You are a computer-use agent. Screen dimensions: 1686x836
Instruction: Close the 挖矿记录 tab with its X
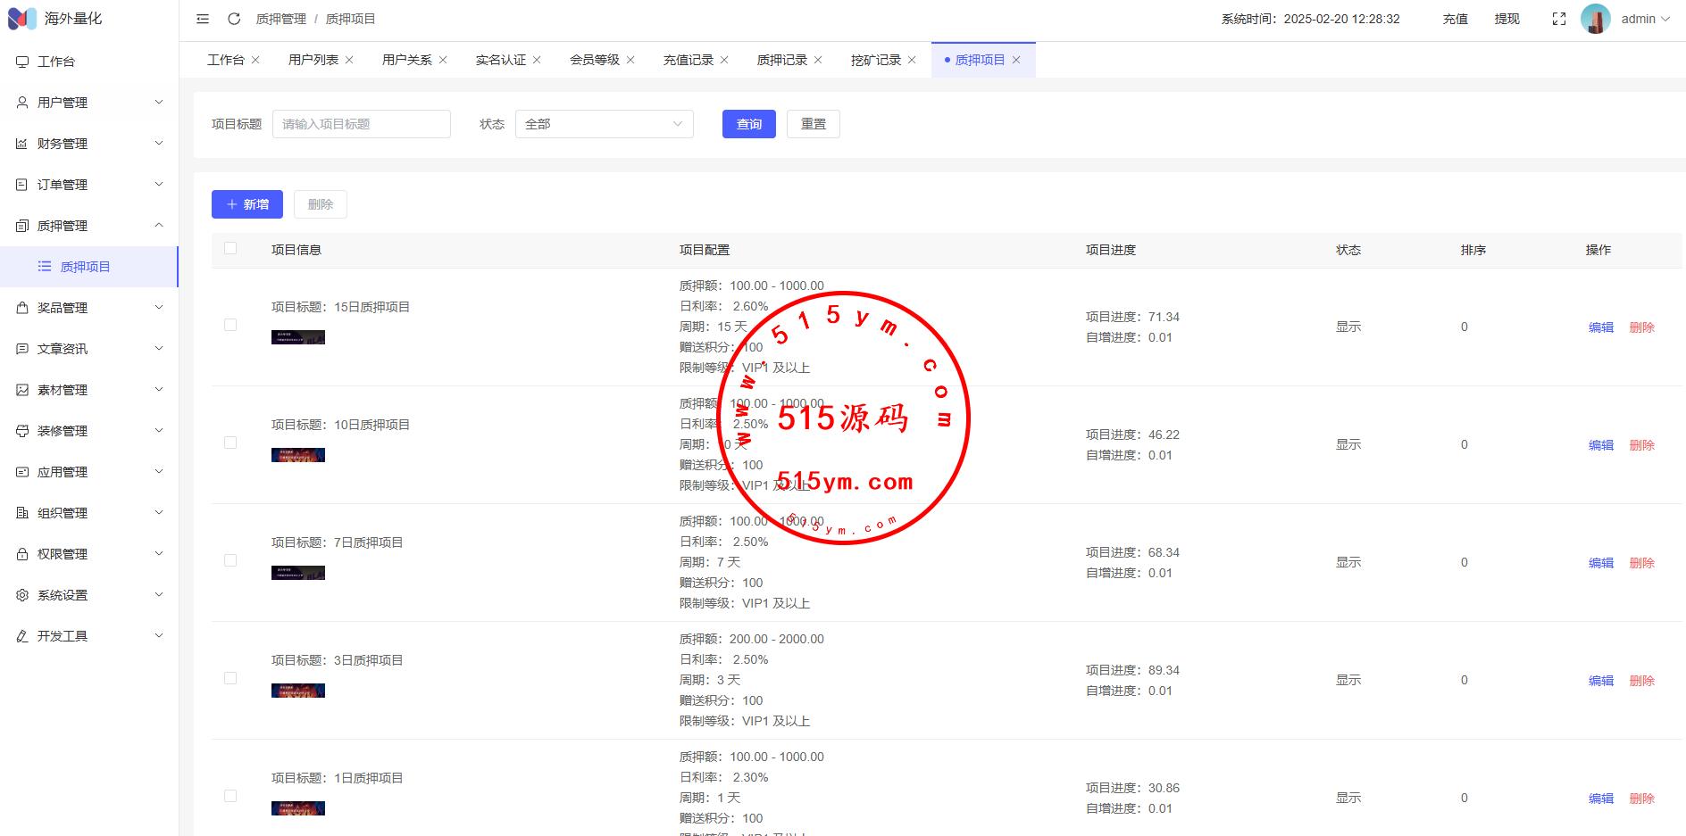point(912,60)
